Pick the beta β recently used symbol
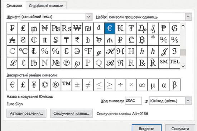The height and width of the screenshot is (131, 197). click(x=175, y=85)
